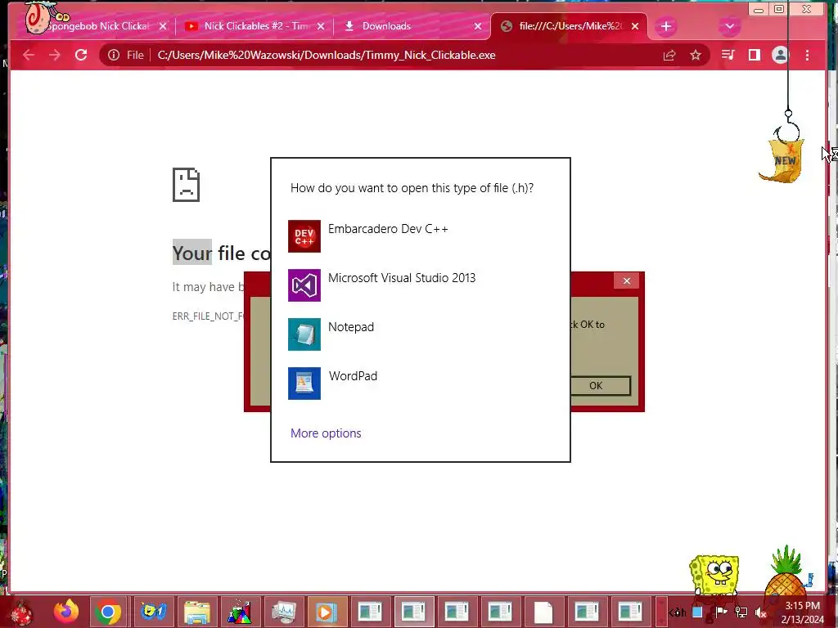Open the file with Embarcadero Dev C++
The width and height of the screenshot is (838, 628).
pyautogui.click(x=388, y=229)
